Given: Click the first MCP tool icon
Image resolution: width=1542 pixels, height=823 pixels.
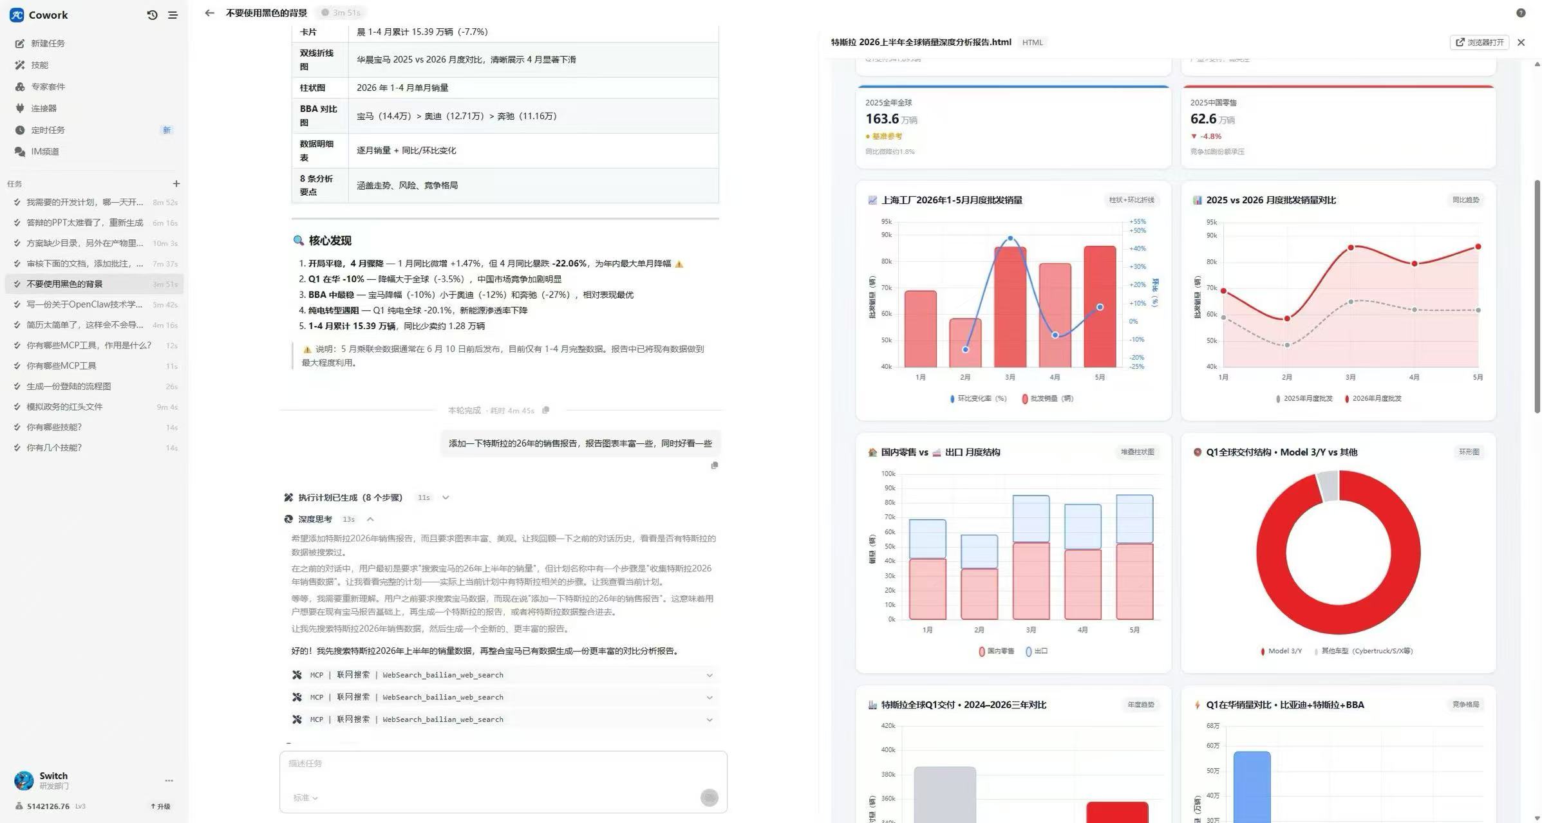Looking at the screenshot, I should 297,675.
